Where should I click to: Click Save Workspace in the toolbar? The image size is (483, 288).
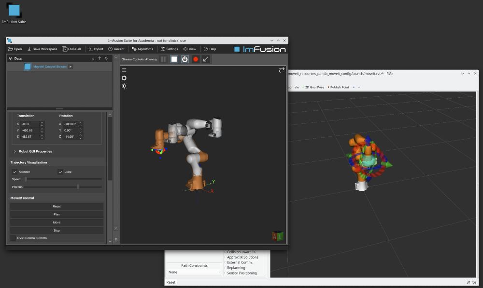[42, 49]
